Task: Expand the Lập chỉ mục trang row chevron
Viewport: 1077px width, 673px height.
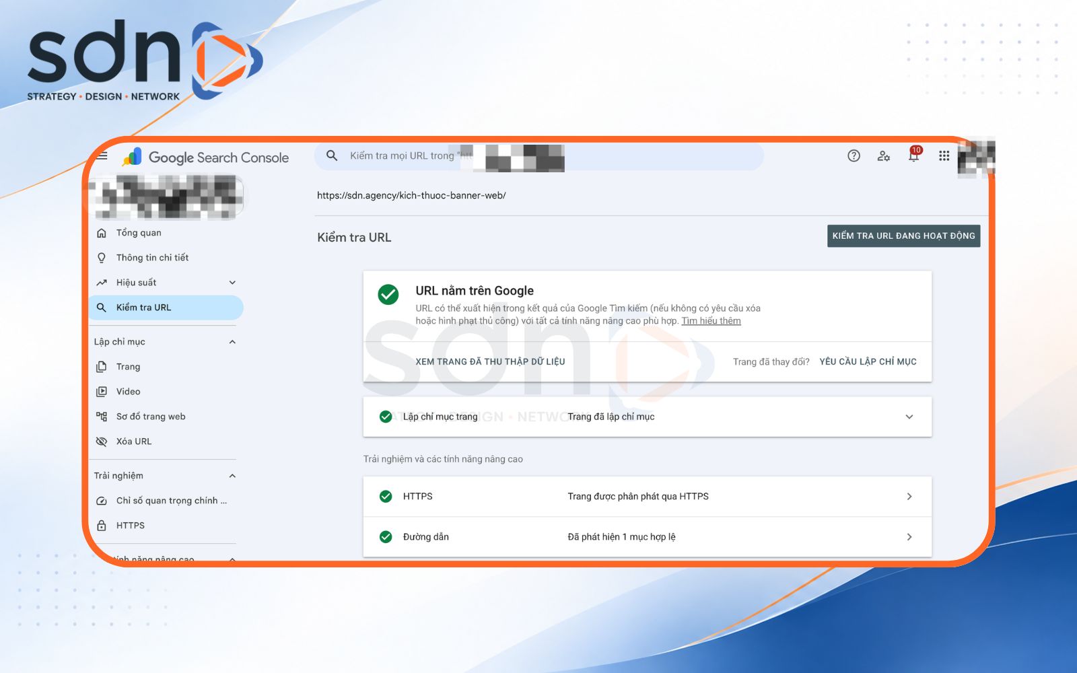Action: click(909, 417)
